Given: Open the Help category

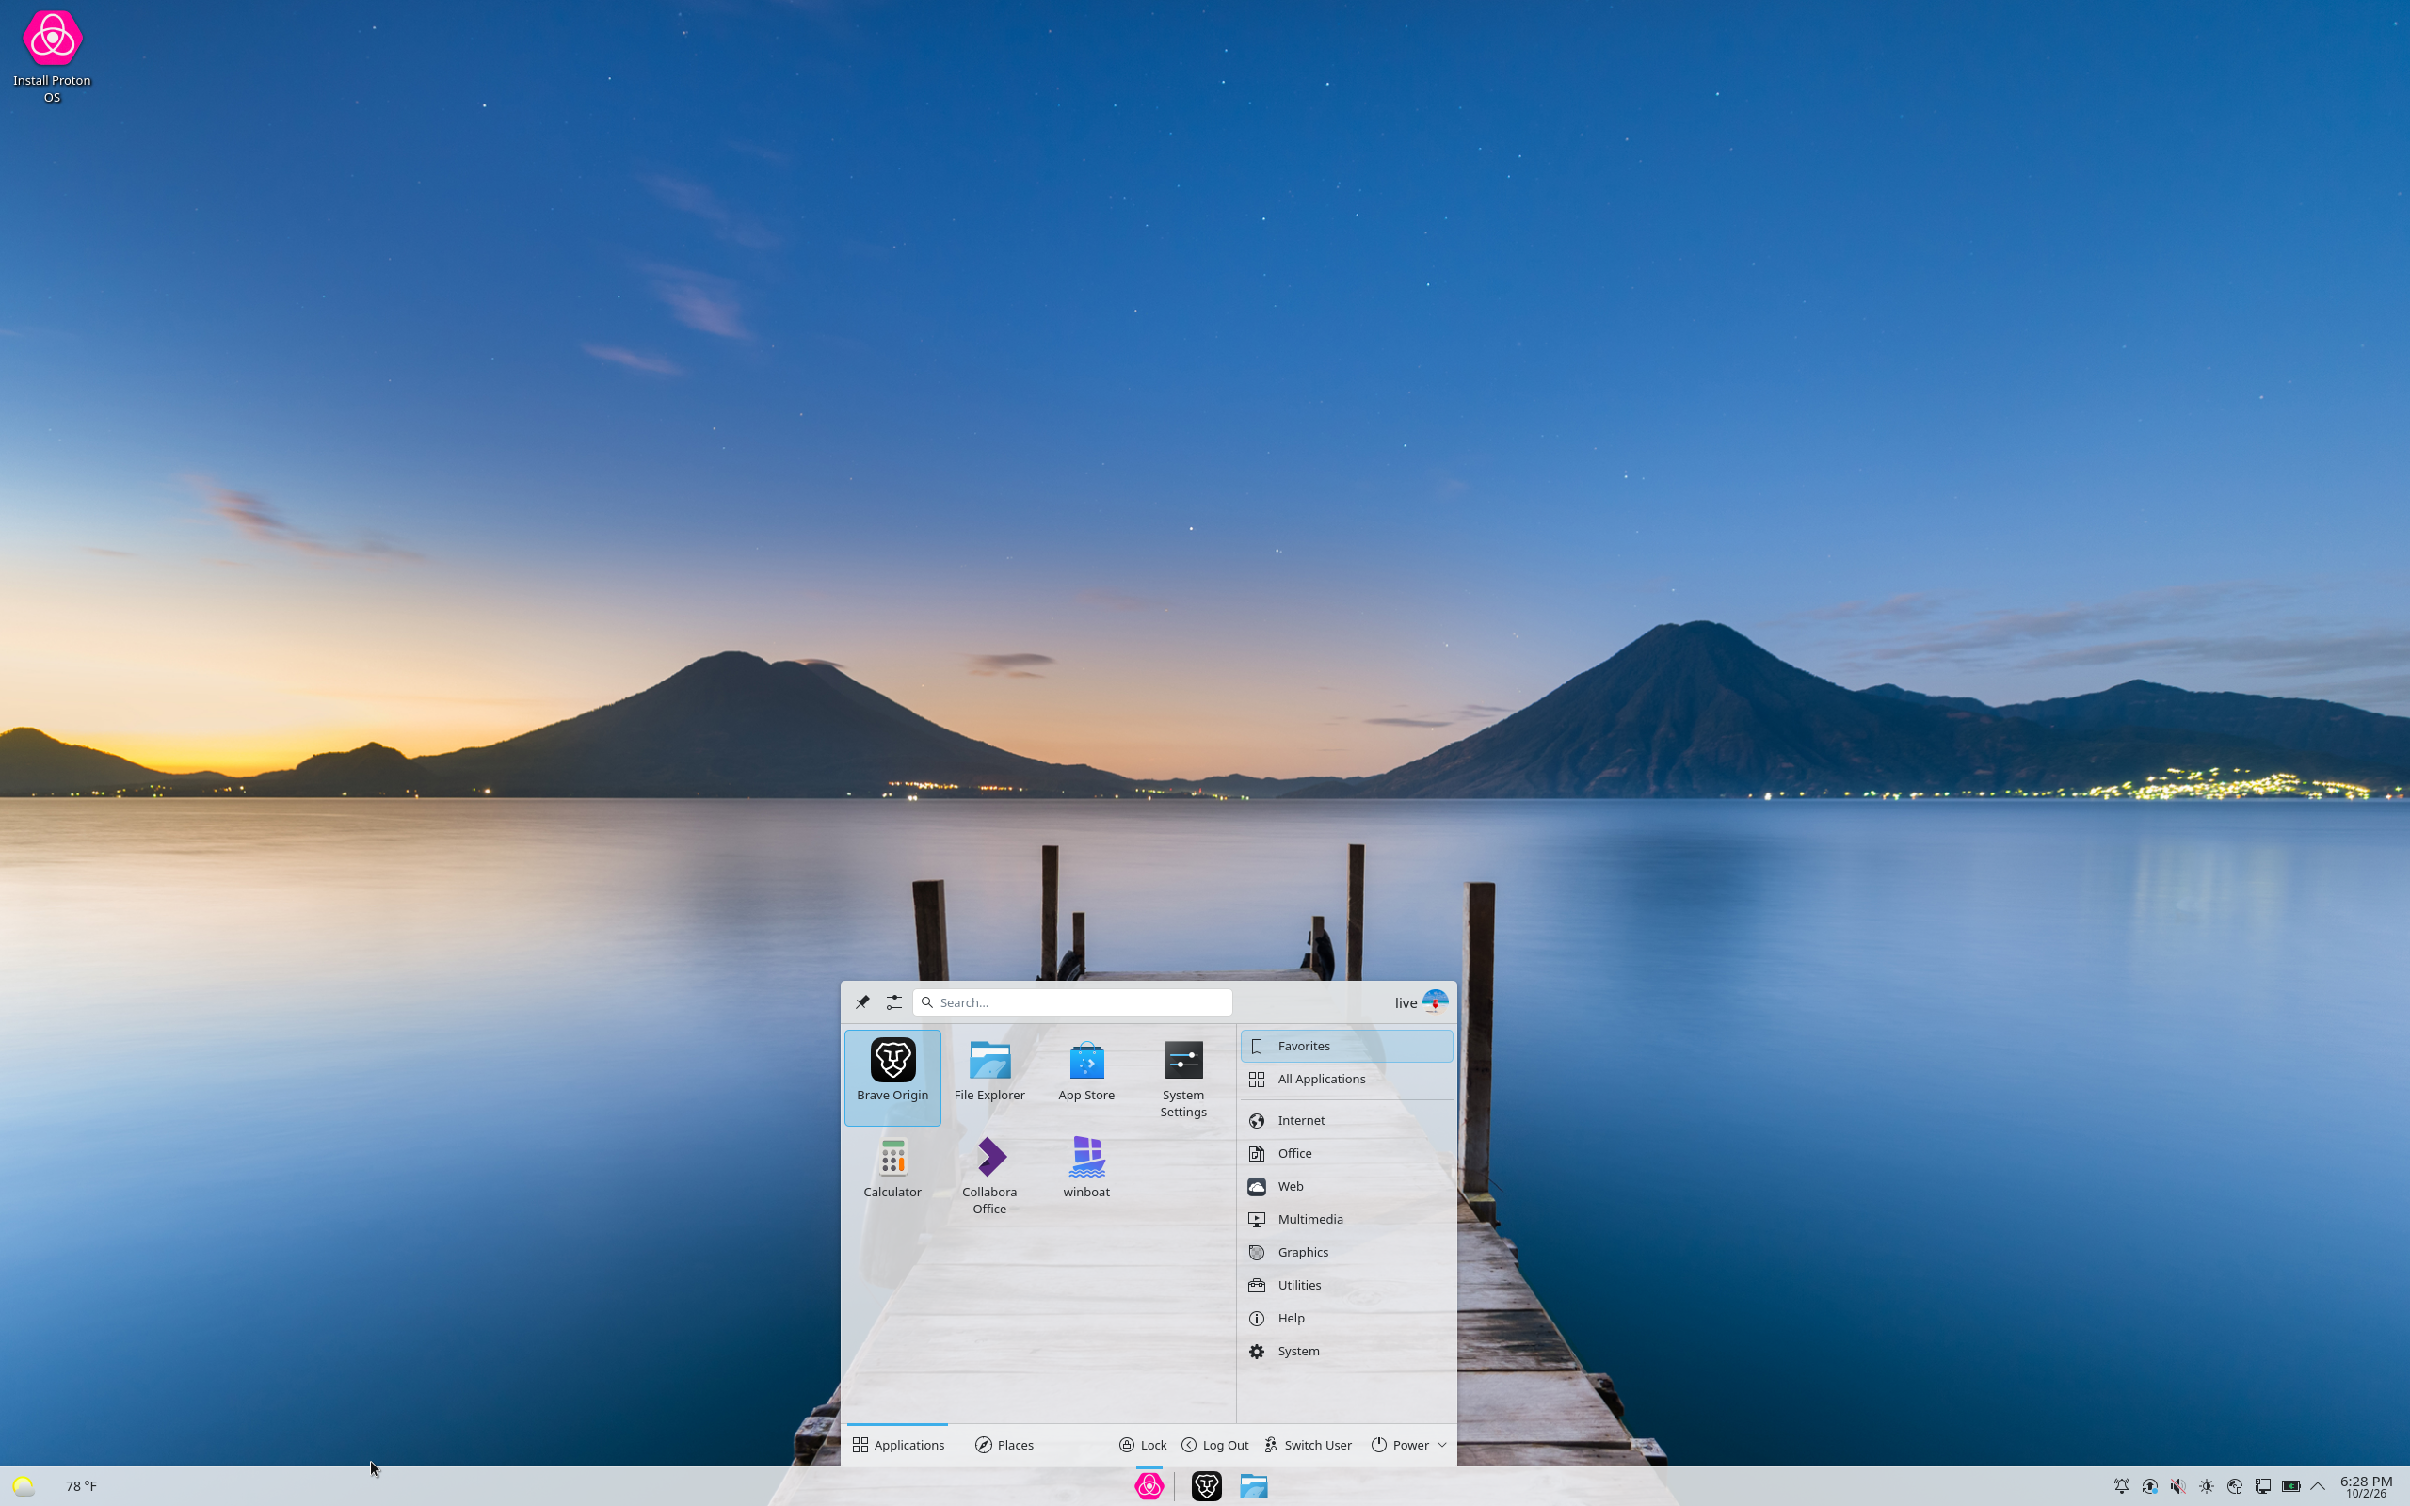Looking at the screenshot, I should tap(1346, 1318).
